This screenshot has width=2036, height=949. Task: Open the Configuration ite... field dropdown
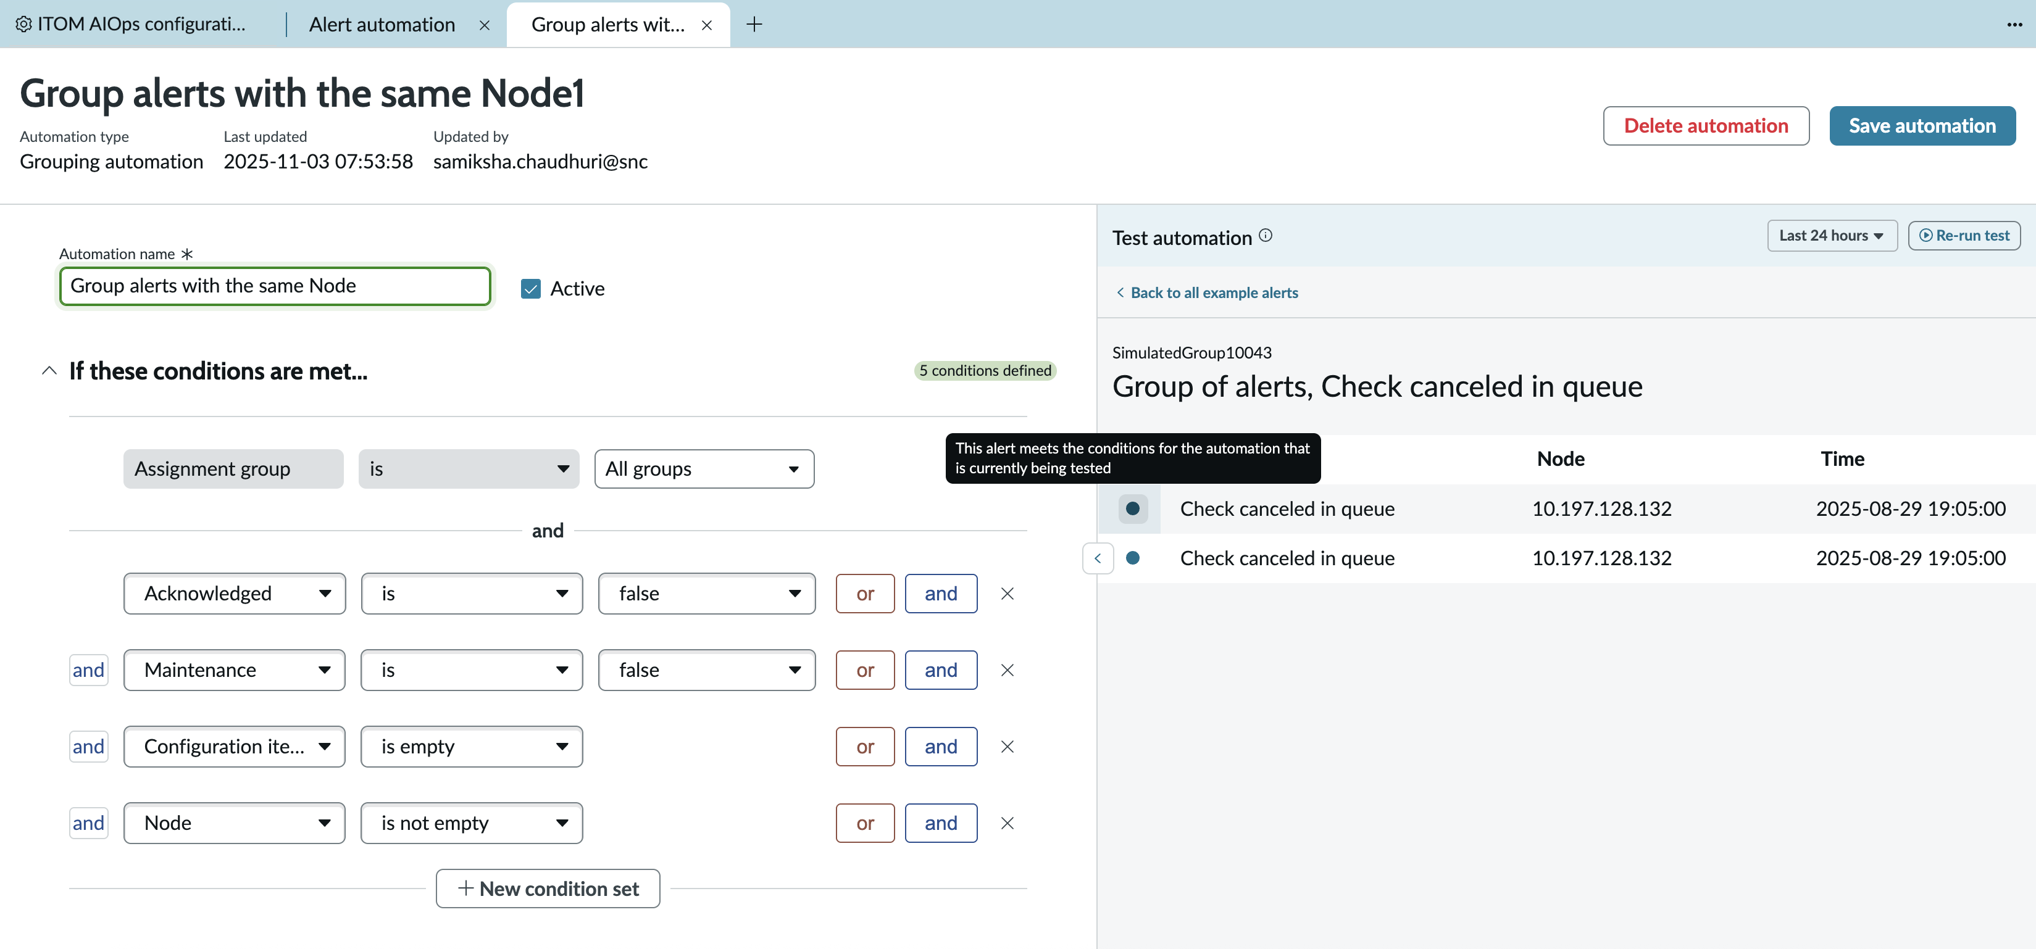(235, 747)
